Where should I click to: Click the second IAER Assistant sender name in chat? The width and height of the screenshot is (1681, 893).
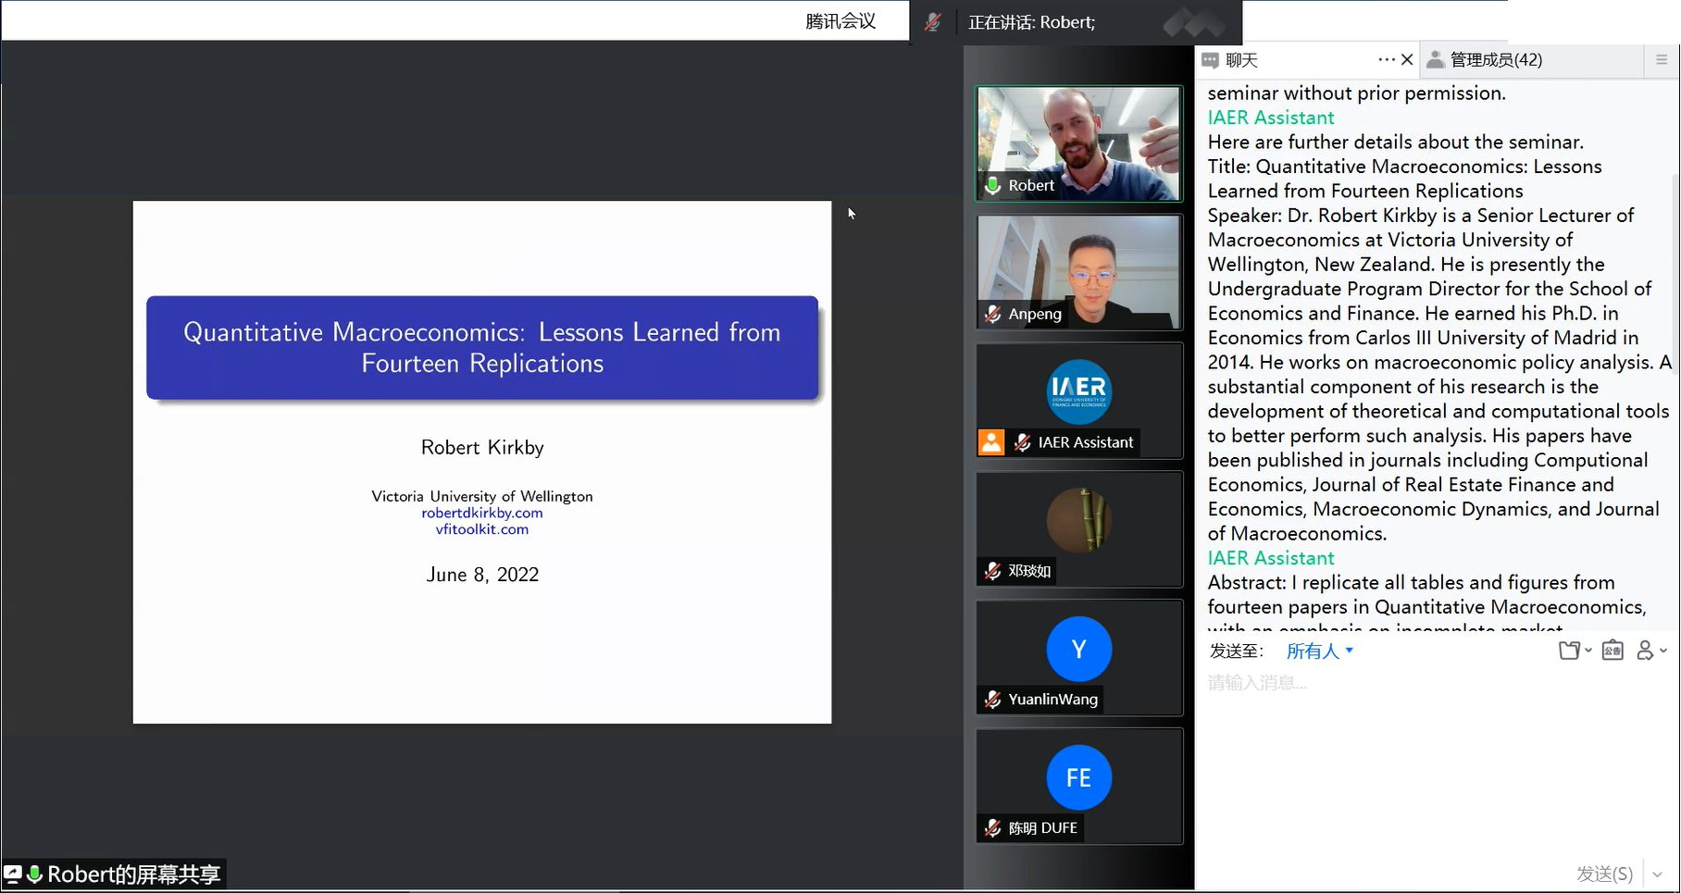point(1271,558)
